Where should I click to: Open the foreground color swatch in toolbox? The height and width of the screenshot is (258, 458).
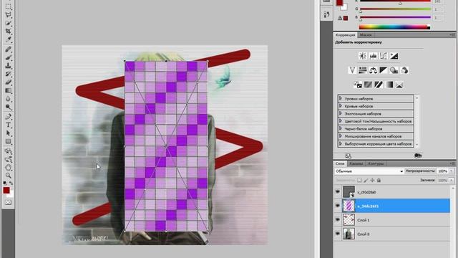6,191
